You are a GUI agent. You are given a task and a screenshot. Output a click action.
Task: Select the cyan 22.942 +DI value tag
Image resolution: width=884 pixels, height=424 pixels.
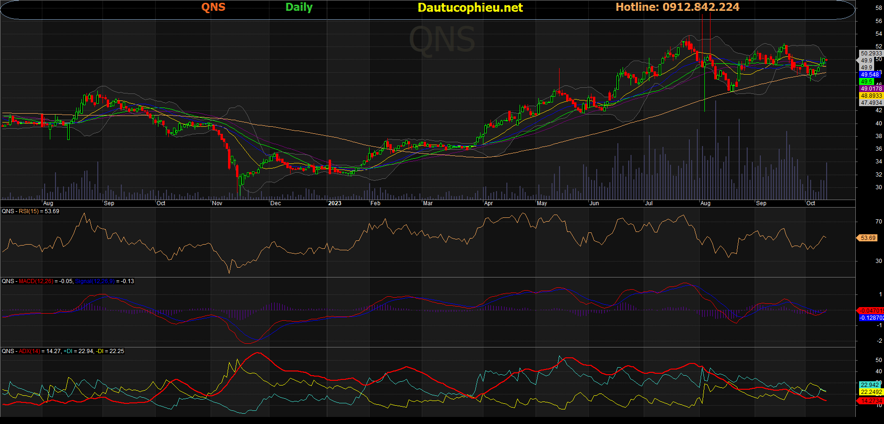[x=870, y=385]
